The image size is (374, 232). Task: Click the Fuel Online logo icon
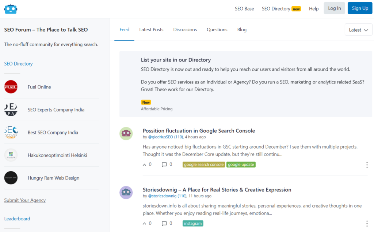click(x=11, y=87)
